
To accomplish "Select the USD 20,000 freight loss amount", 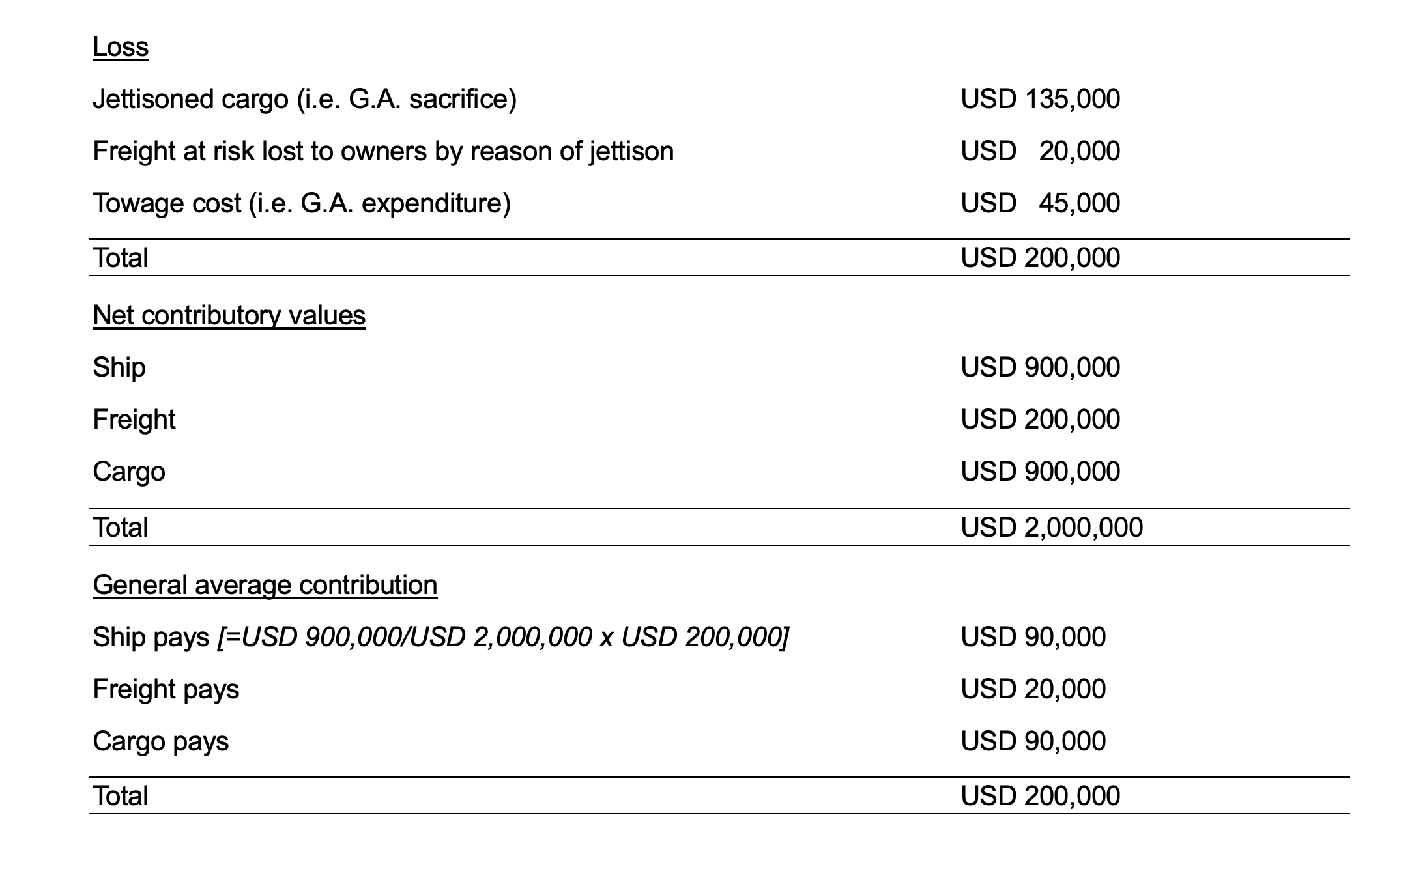I will point(1041,152).
